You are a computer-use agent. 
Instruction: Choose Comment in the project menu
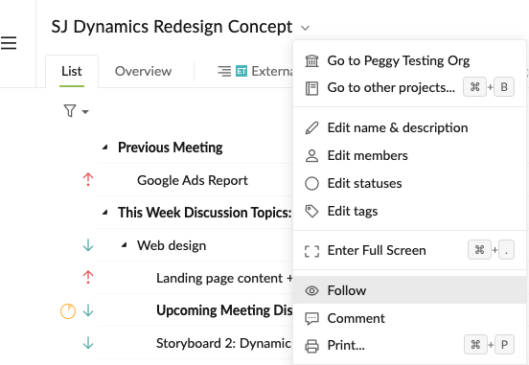pyautogui.click(x=409, y=318)
